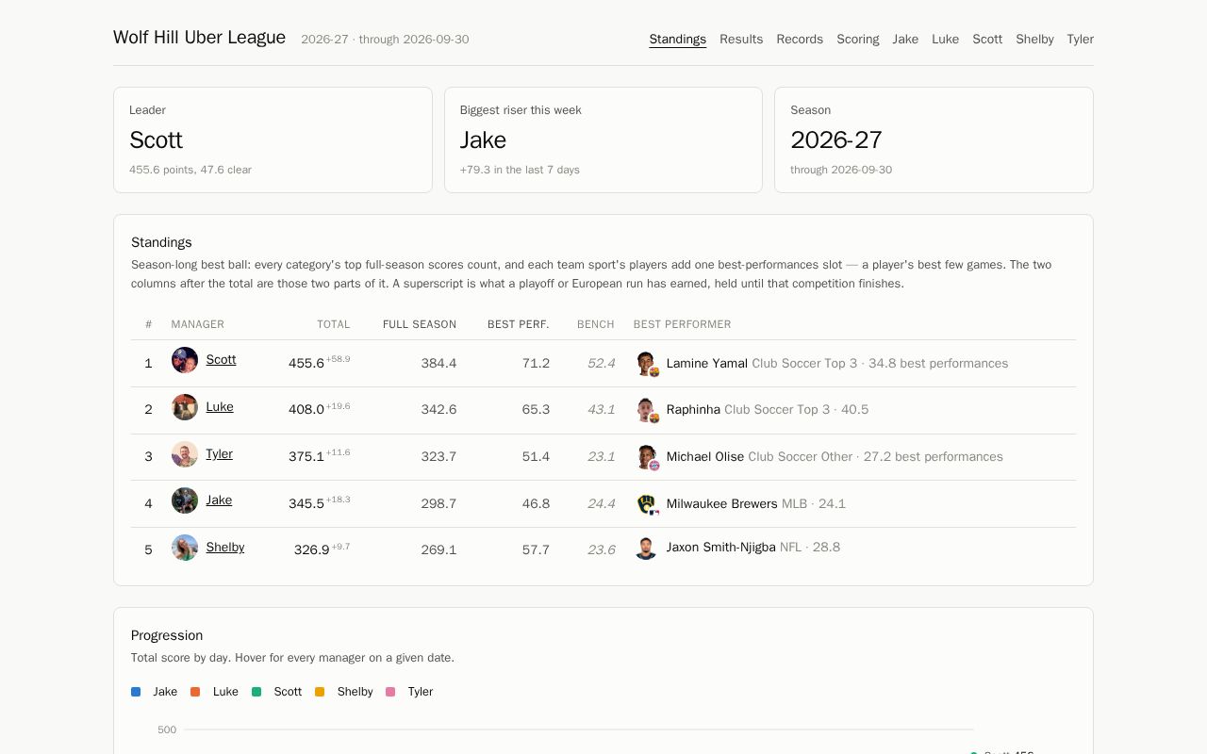Click the yellow Shelby legend swatch

320,692
